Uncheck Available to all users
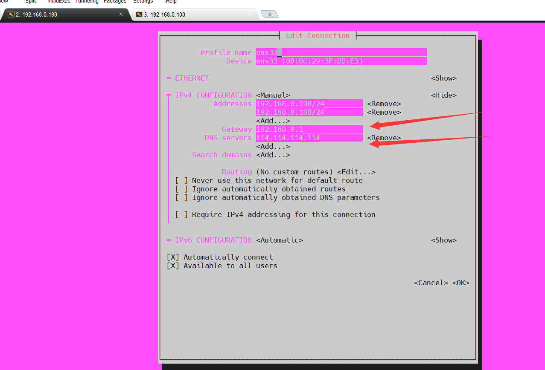Screen dimensions: 545x370 click(173, 266)
